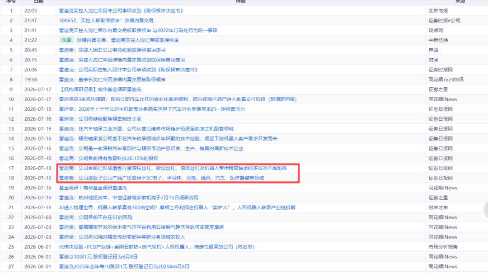
Task: Open news link '雷迪克实控人沈仁荣因非公司事项收到《取保候审决定书》'
Action: (122, 10)
